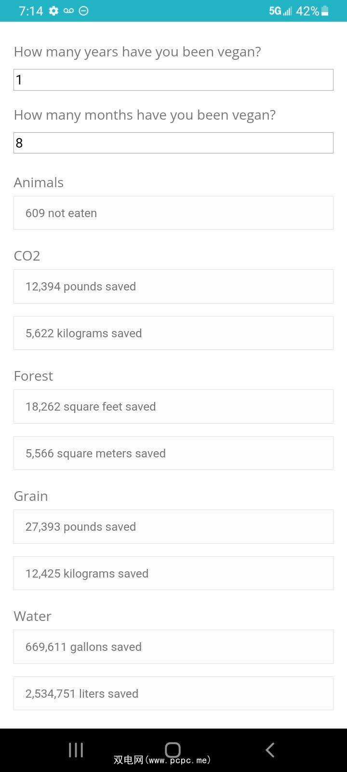This screenshot has width=347, height=772.
Task: Tap the clock time in status bar
Action: pos(31,11)
